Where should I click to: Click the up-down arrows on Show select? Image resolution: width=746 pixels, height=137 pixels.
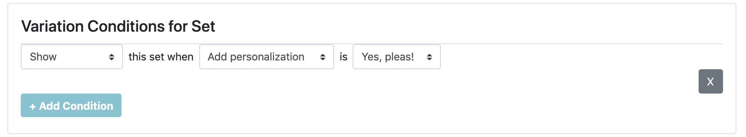(111, 57)
